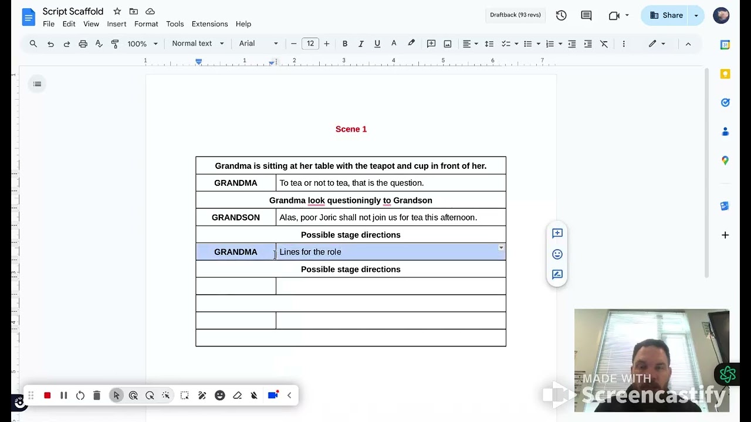Activate the paint format tool
This screenshot has width=751, height=422.
coord(115,44)
